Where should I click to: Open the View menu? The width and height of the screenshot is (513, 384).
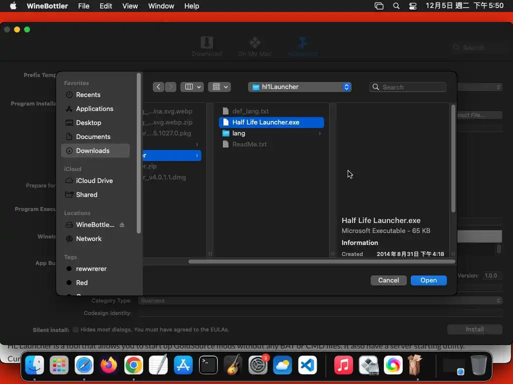[x=130, y=6]
